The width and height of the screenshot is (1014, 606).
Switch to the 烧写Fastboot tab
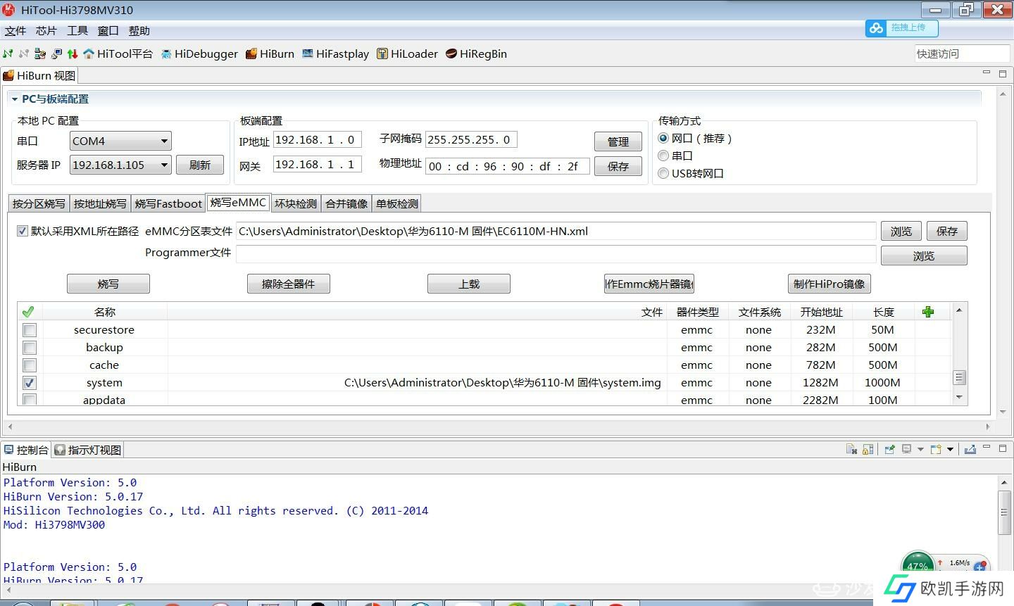pos(168,203)
